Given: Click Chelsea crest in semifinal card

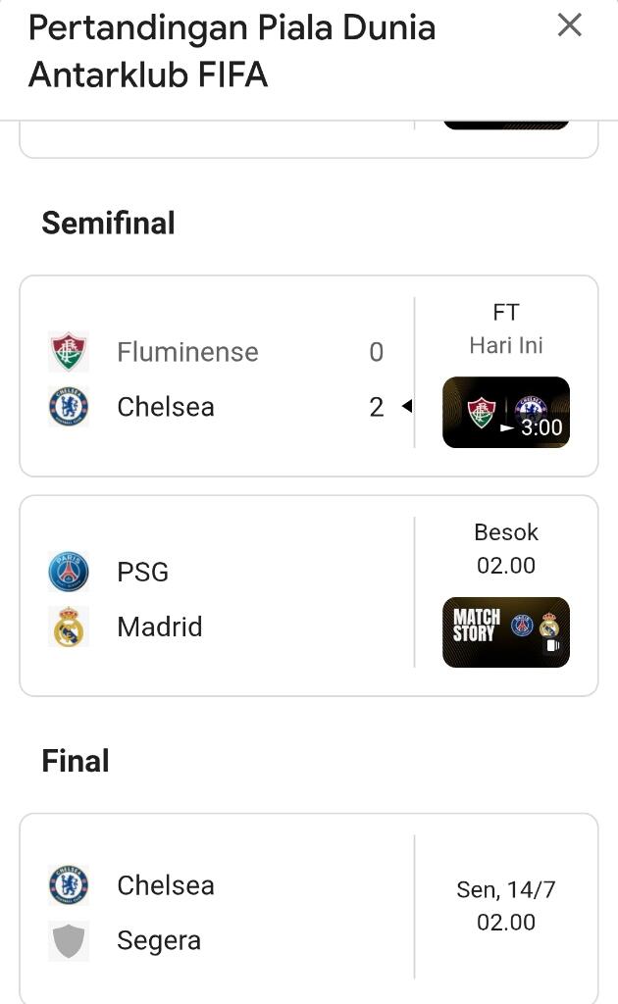Looking at the screenshot, I should 69,407.
